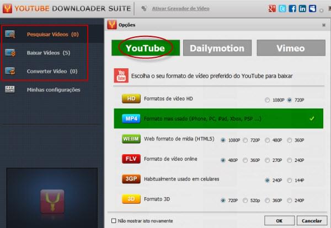Image resolution: width=331 pixels, height=228 pixels.
Task: Select FLV 480P radio button
Action: 223,160
